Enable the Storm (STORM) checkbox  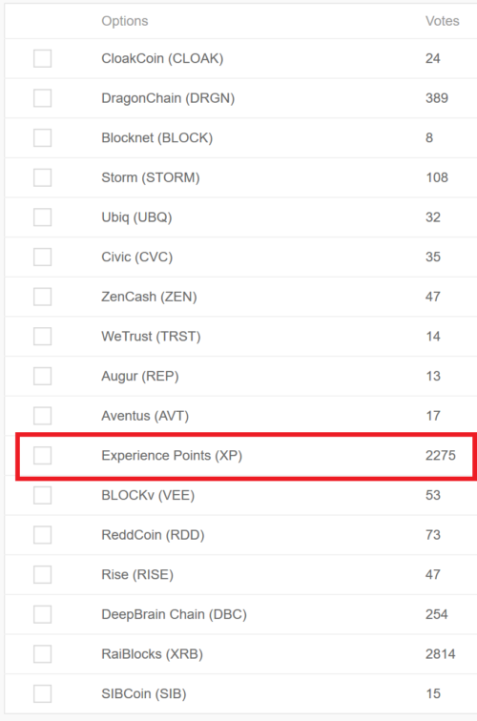click(42, 177)
